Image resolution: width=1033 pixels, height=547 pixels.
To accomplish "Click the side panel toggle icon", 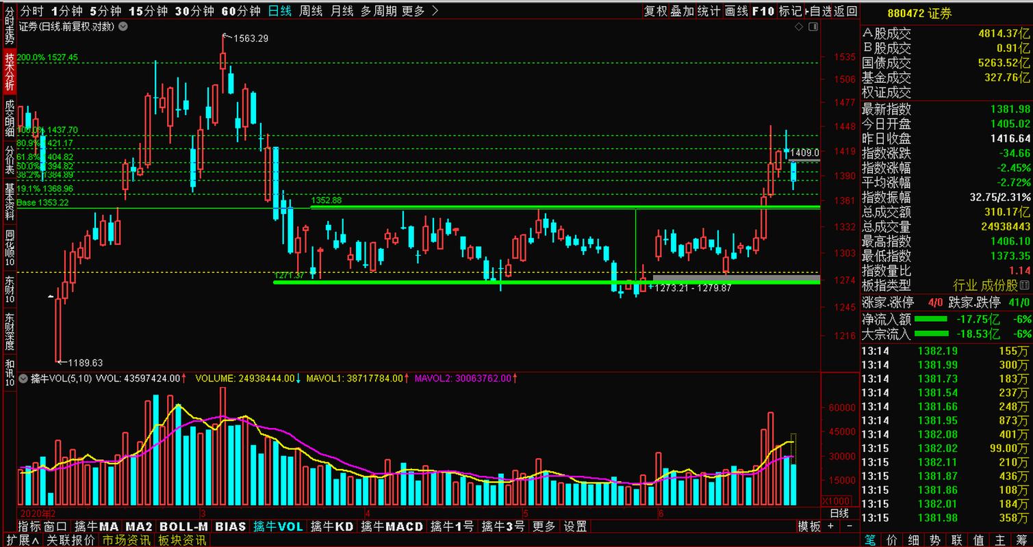I will pos(813,27).
